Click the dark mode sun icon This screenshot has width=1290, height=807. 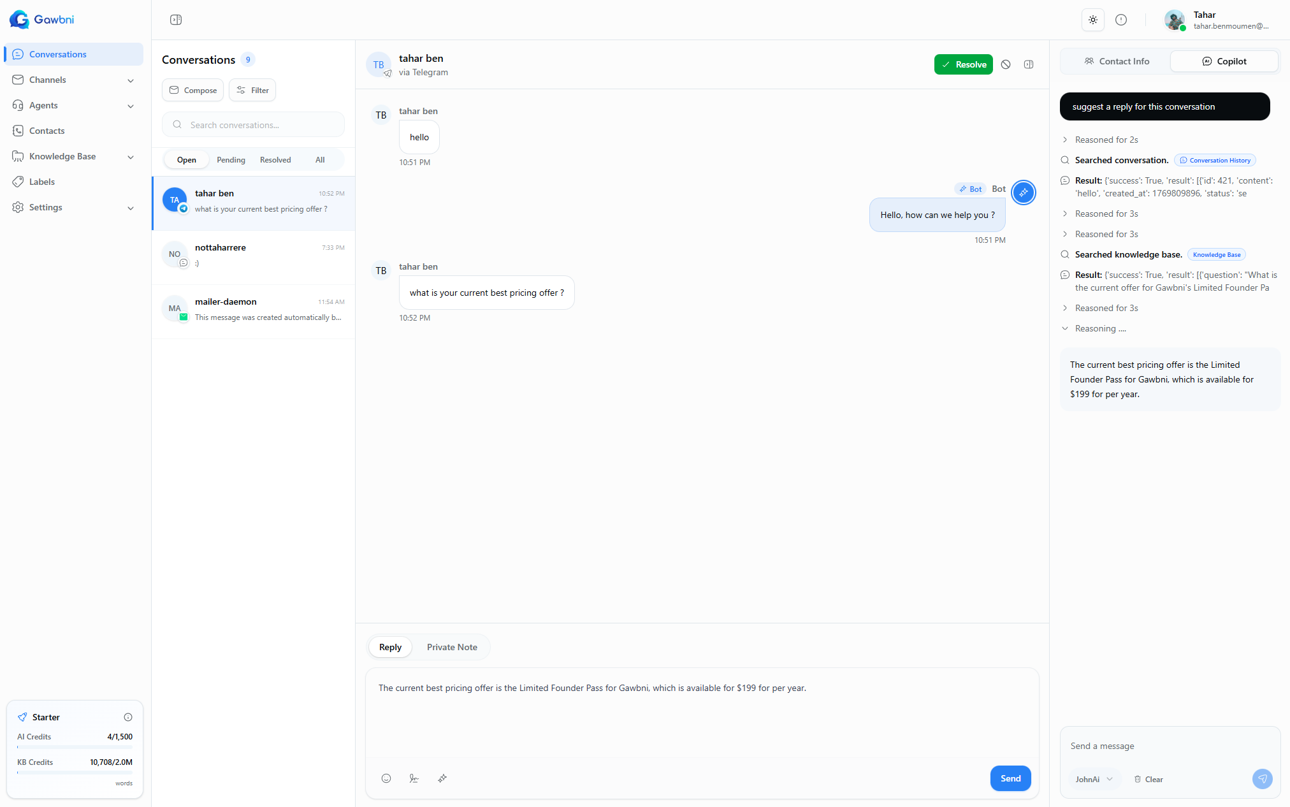[1092, 20]
